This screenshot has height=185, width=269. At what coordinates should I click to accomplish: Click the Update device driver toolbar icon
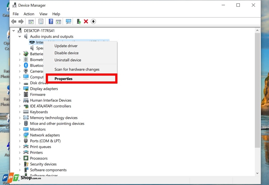[79, 21]
